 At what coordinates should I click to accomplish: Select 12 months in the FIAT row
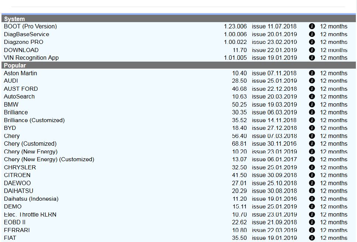tap(333, 238)
